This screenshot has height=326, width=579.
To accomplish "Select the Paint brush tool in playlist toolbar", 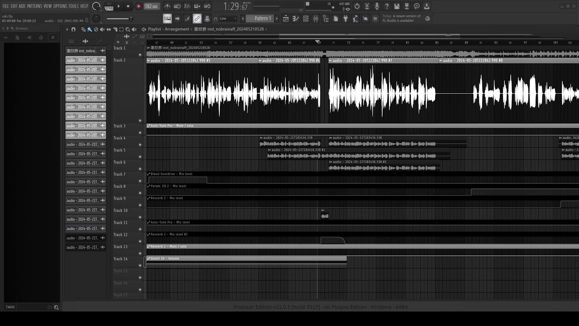I will pyautogui.click(x=89, y=29).
